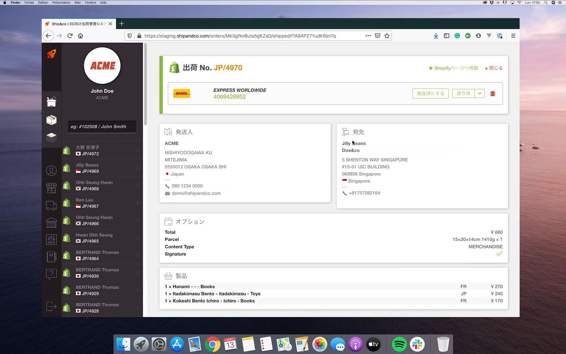Delete the DHL shipment with trash icon
The width and height of the screenshot is (566, 354).
[493, 93]
